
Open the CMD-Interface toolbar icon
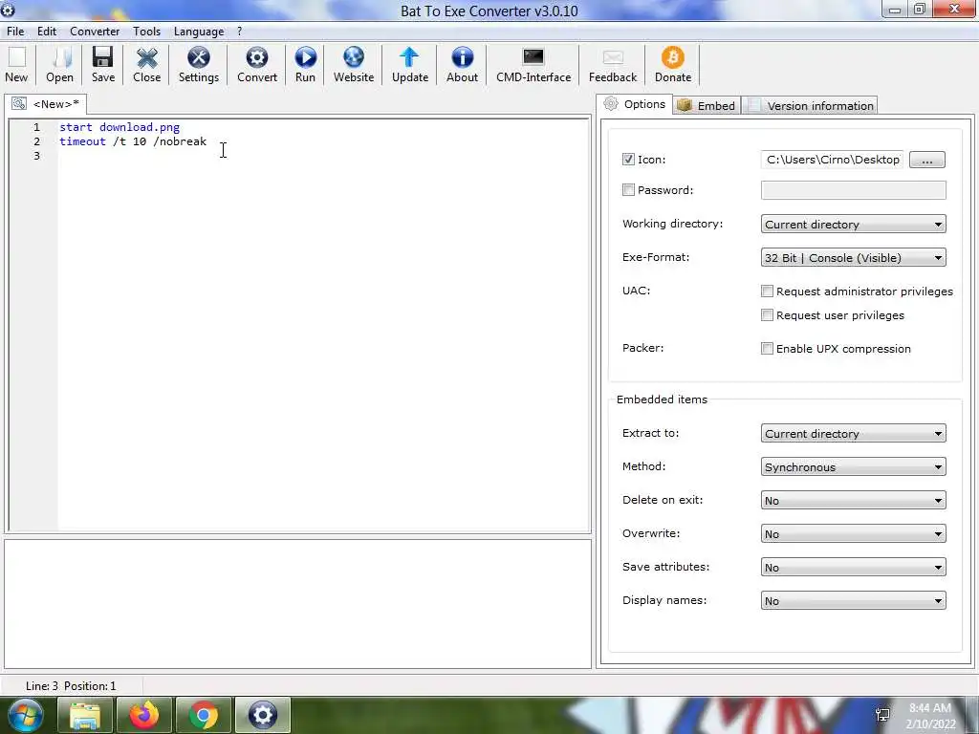(533, 57)
